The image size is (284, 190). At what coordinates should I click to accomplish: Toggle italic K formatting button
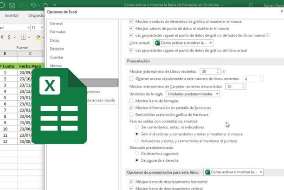pyautogui.click(x=2, y=37)
